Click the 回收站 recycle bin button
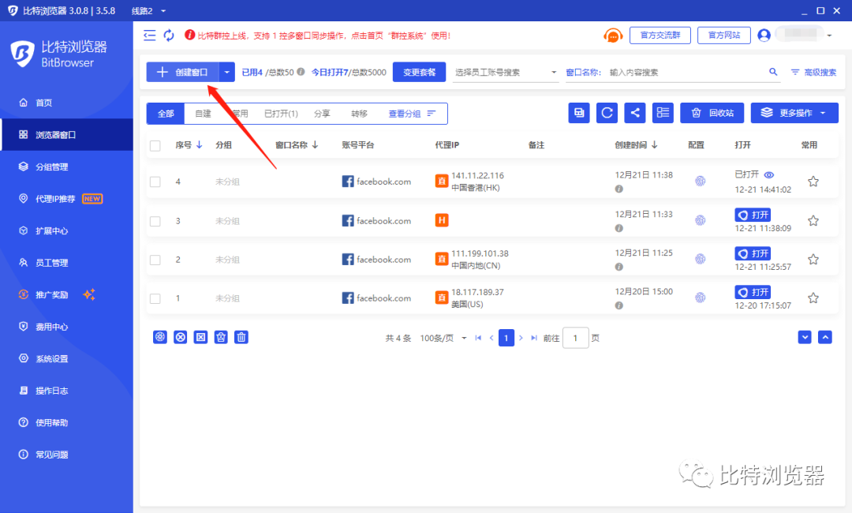The width and height of the screenshot is (852, 513). [x=712, y=113]
